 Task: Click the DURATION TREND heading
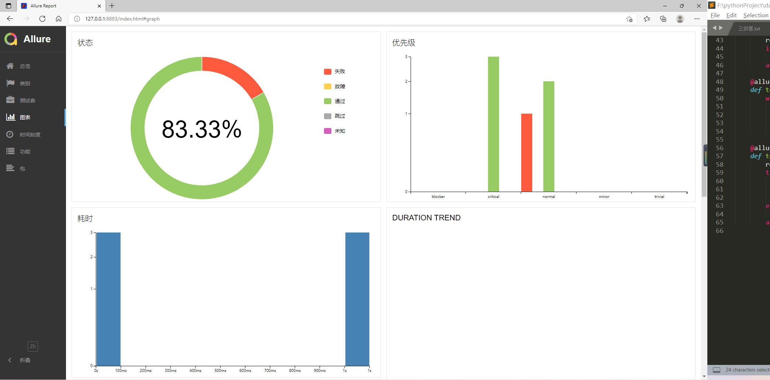point(426,218)
